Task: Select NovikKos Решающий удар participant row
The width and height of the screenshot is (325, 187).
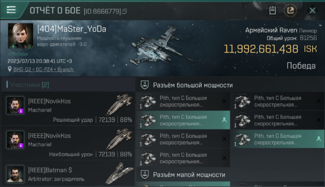Action: [68, 109]
